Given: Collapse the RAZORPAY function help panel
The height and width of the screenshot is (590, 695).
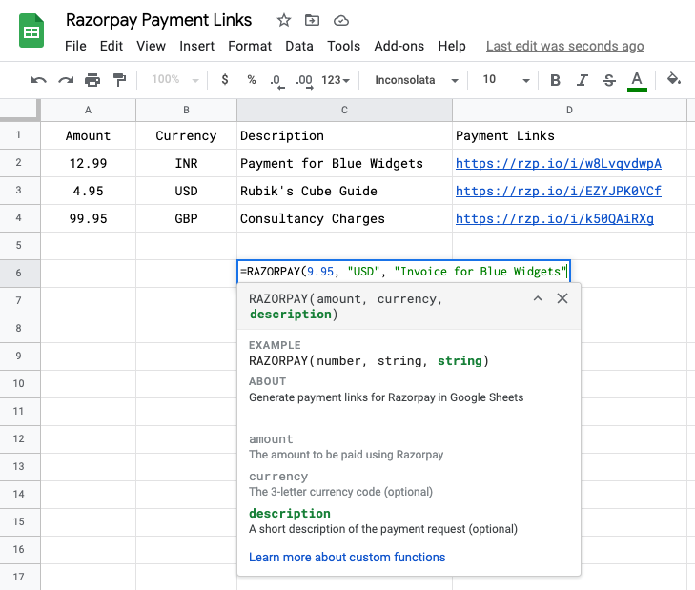Looking at the screenshot, I should point(538,298).
